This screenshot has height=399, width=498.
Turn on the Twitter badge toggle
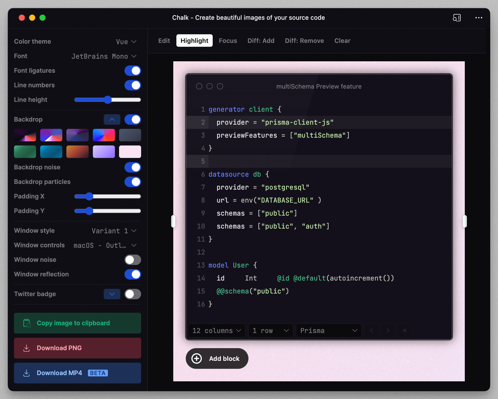[133, 294]
